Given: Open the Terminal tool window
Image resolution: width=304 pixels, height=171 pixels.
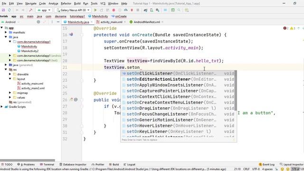Looking at the screenshot, I should (x=47, y=164).
